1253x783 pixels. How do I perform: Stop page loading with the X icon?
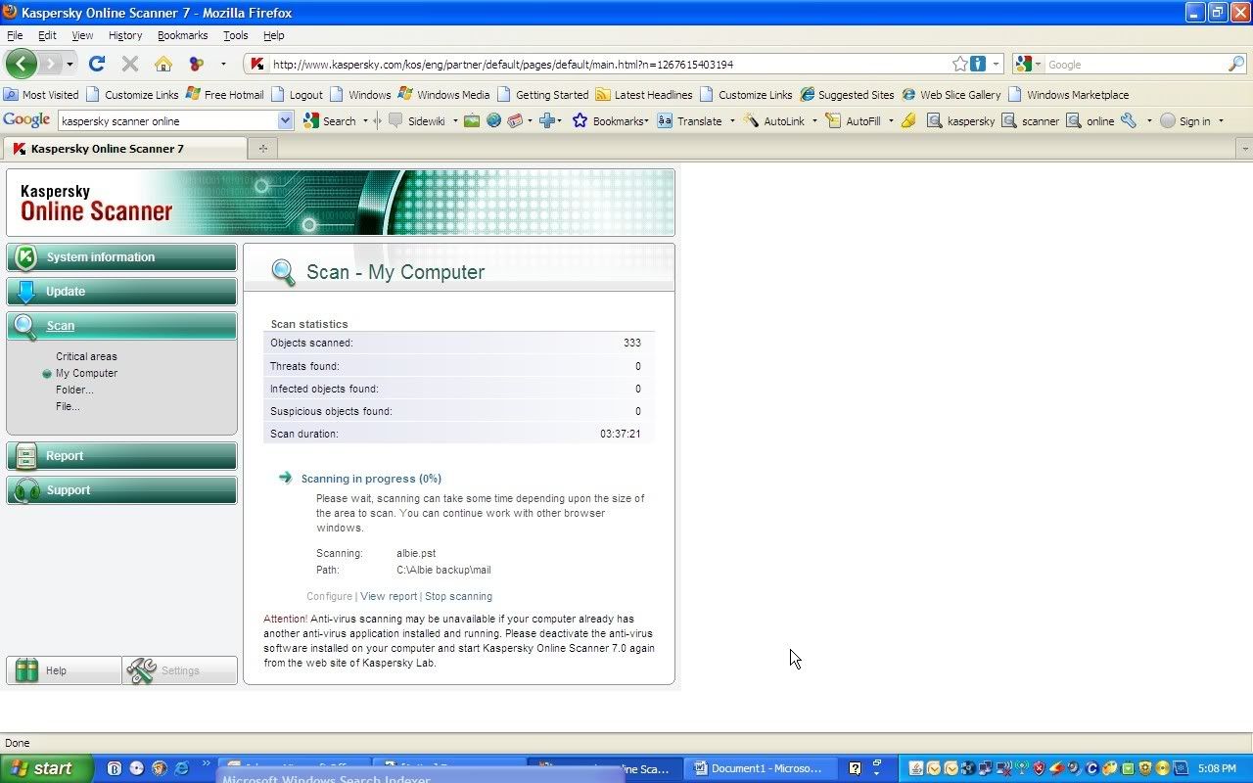click(129, 64)
